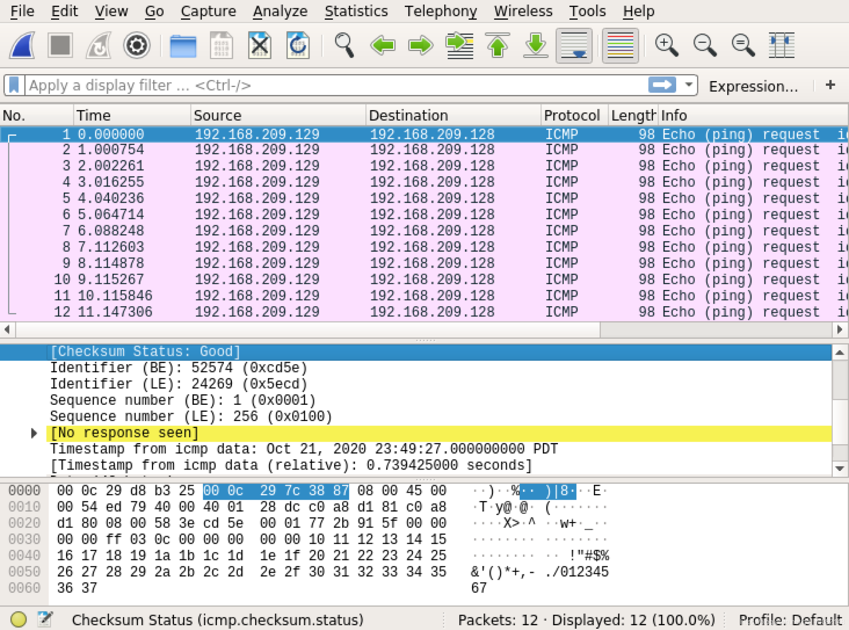Screen dimensions: 849x630
Task: Restart the current capture
Action: point(98,45)
